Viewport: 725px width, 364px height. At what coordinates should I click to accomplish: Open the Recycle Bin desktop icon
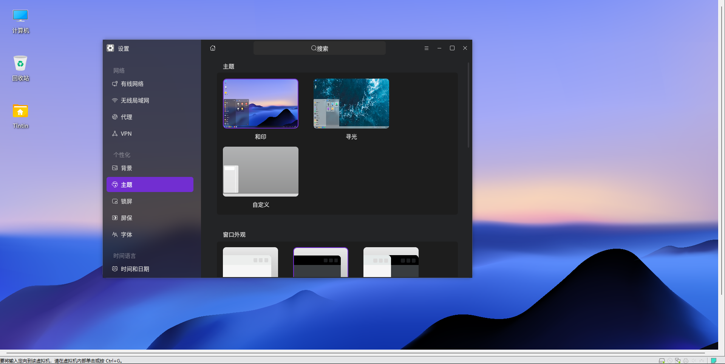(20, 64)
